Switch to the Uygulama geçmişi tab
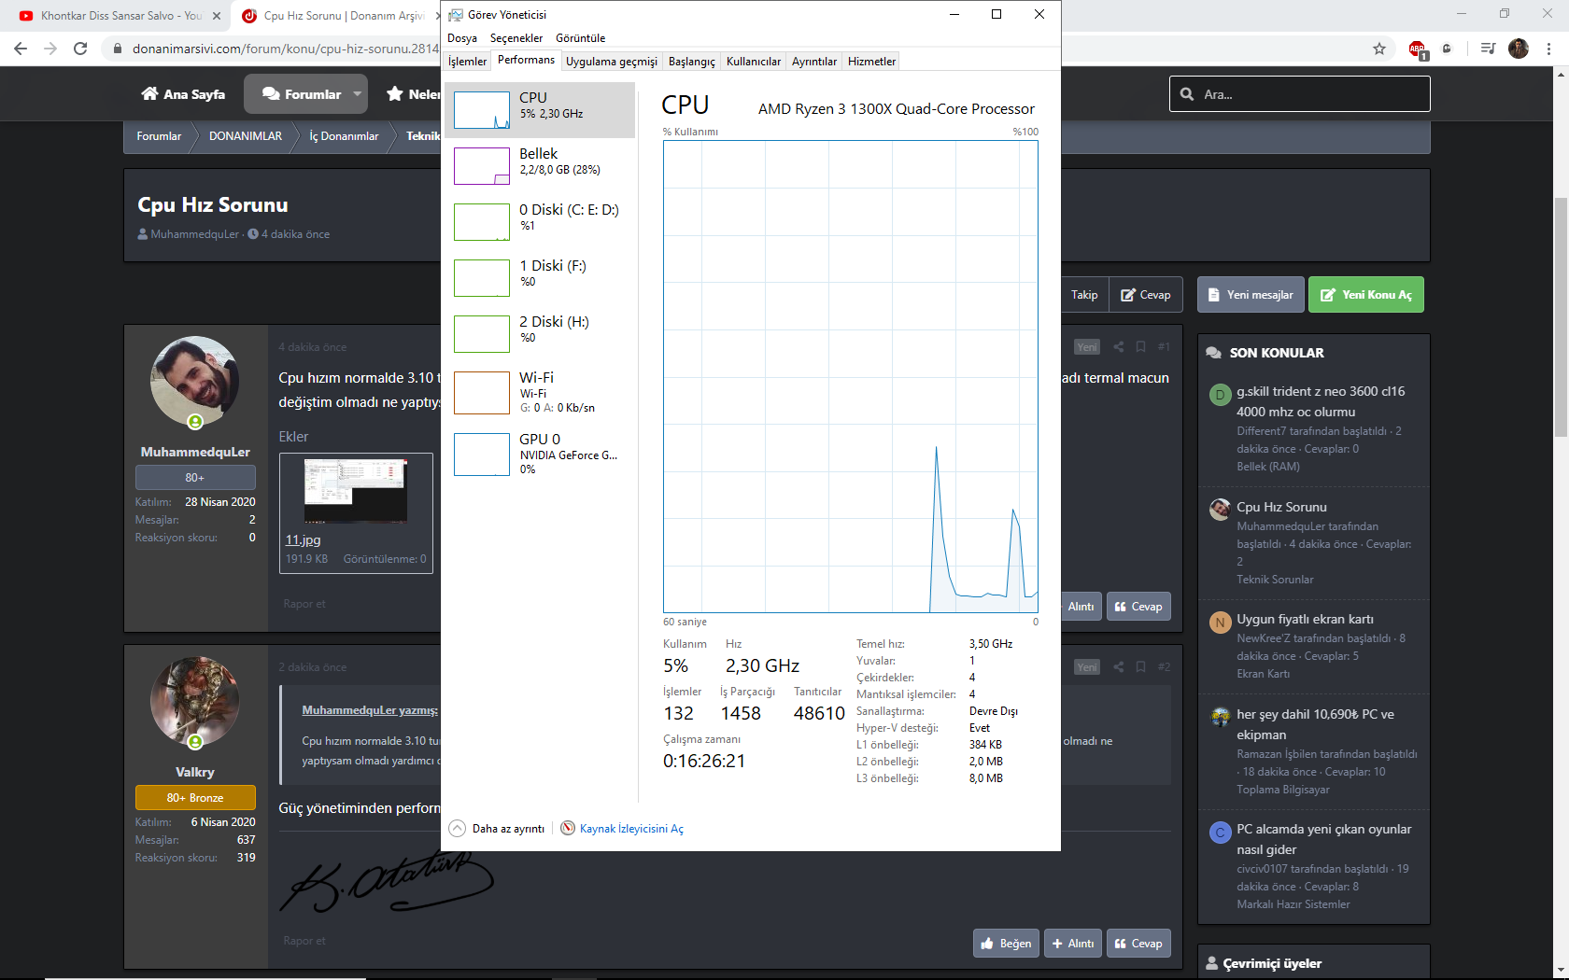This screenshot has height=980, width=1569. point(612,62)
